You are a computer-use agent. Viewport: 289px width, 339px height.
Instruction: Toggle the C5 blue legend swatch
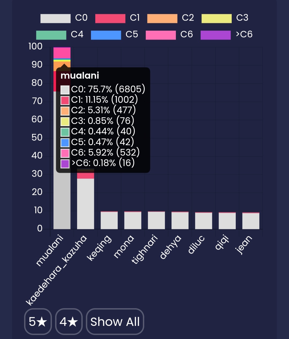click(x=106, y=35)
